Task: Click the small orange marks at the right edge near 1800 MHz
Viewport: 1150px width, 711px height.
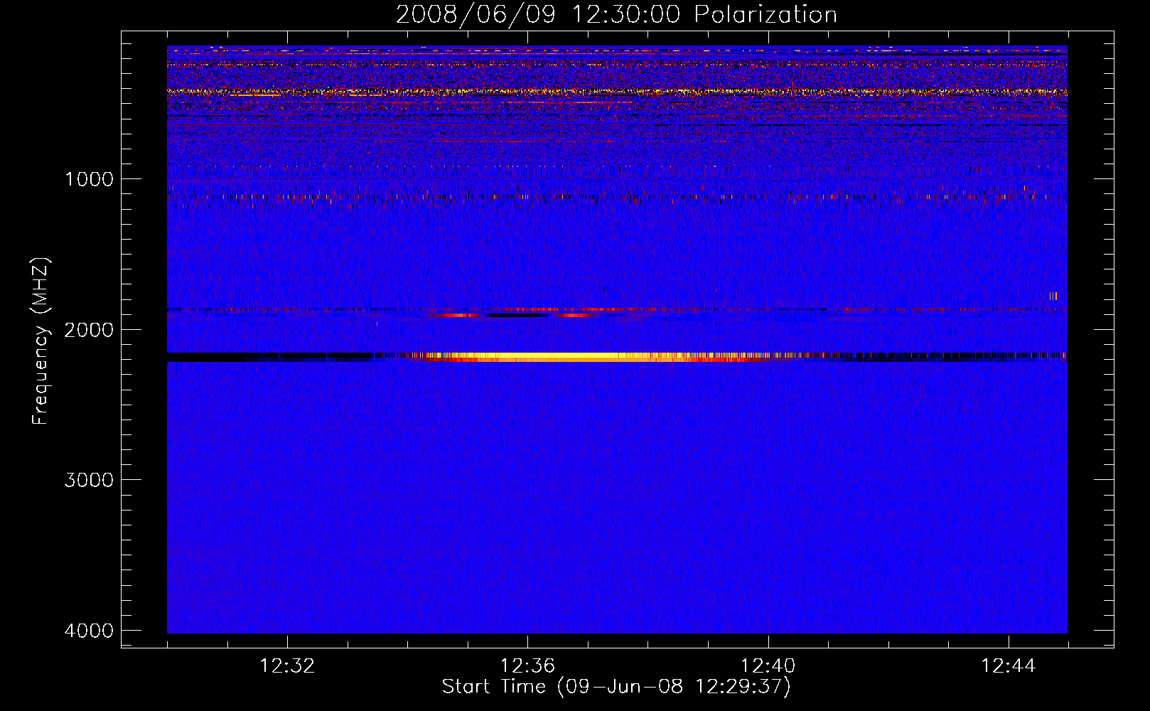Action: (1053, 296)
